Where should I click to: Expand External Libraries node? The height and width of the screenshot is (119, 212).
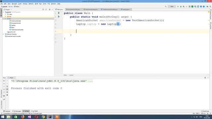tap(4, 34)
